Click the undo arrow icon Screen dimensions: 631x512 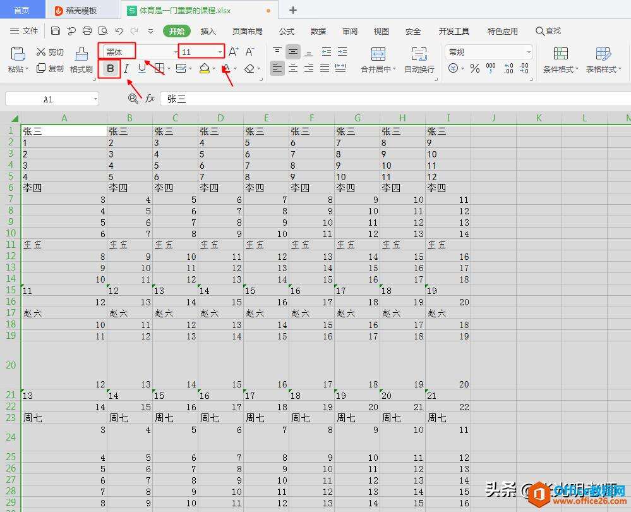pos(119,31)
